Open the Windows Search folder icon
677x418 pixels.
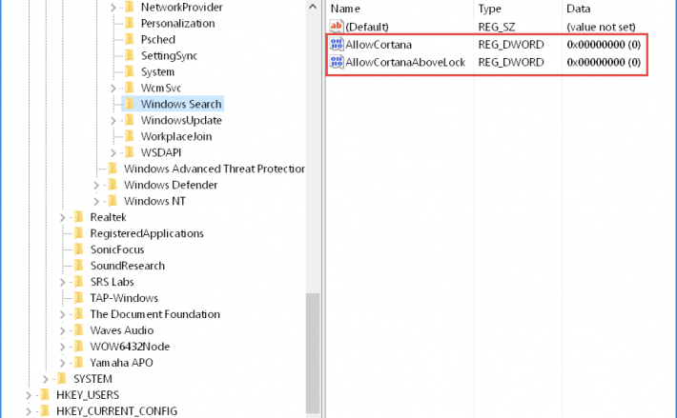click(130, 104)
